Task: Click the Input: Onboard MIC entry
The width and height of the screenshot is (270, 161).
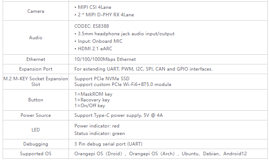Action: 99,41
